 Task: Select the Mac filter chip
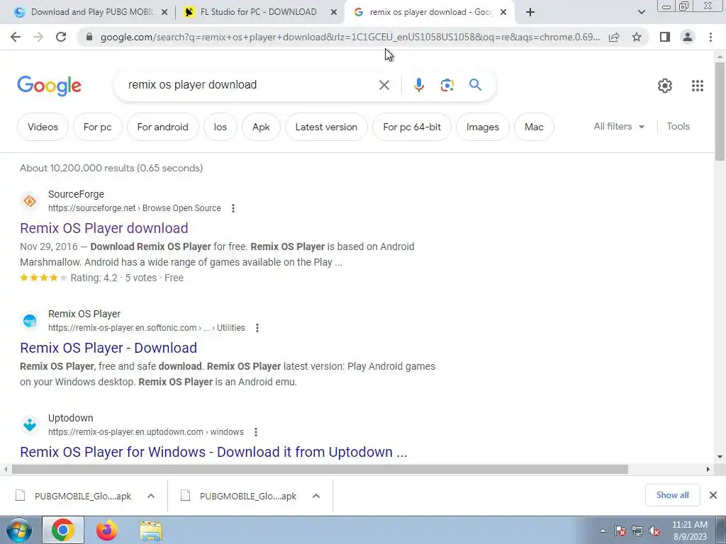point(534,127)
